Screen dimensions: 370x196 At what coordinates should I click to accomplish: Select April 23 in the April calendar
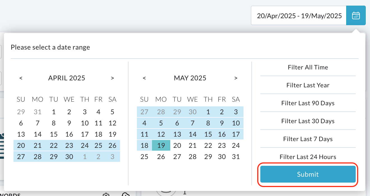tap(69, 145)
